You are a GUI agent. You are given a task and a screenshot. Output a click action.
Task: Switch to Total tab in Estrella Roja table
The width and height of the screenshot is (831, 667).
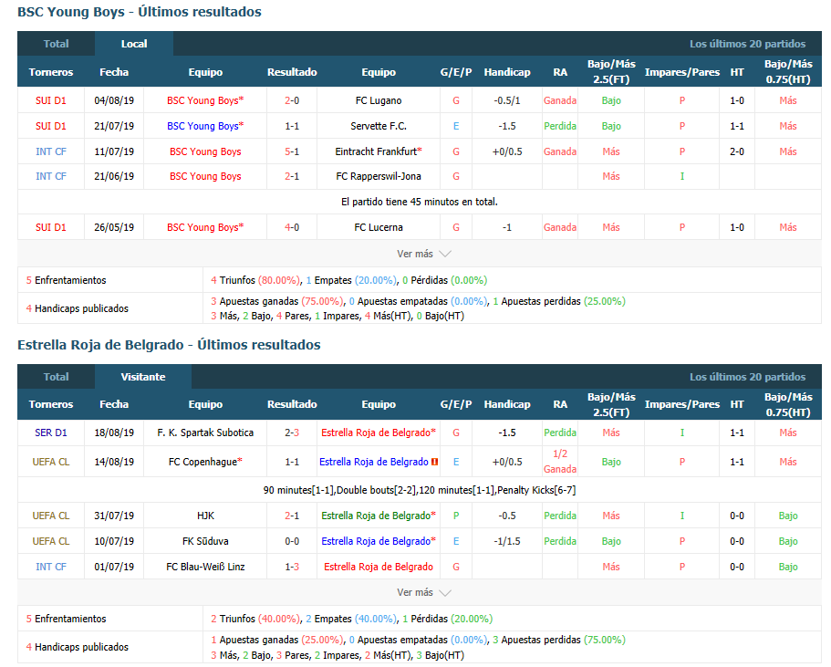(57, 377)
